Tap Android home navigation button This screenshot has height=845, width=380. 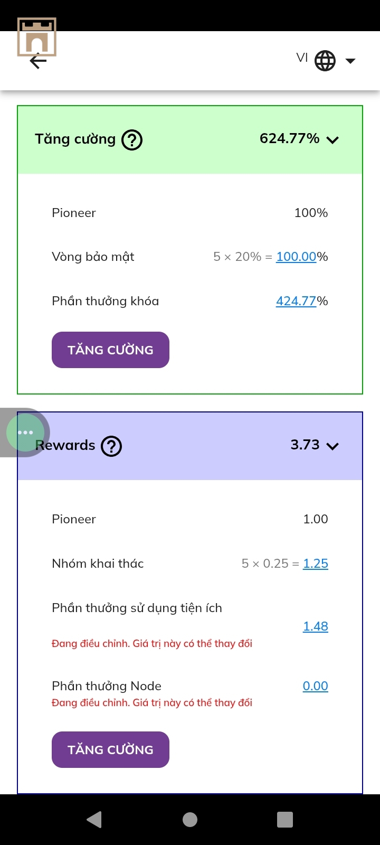(190, 820)
